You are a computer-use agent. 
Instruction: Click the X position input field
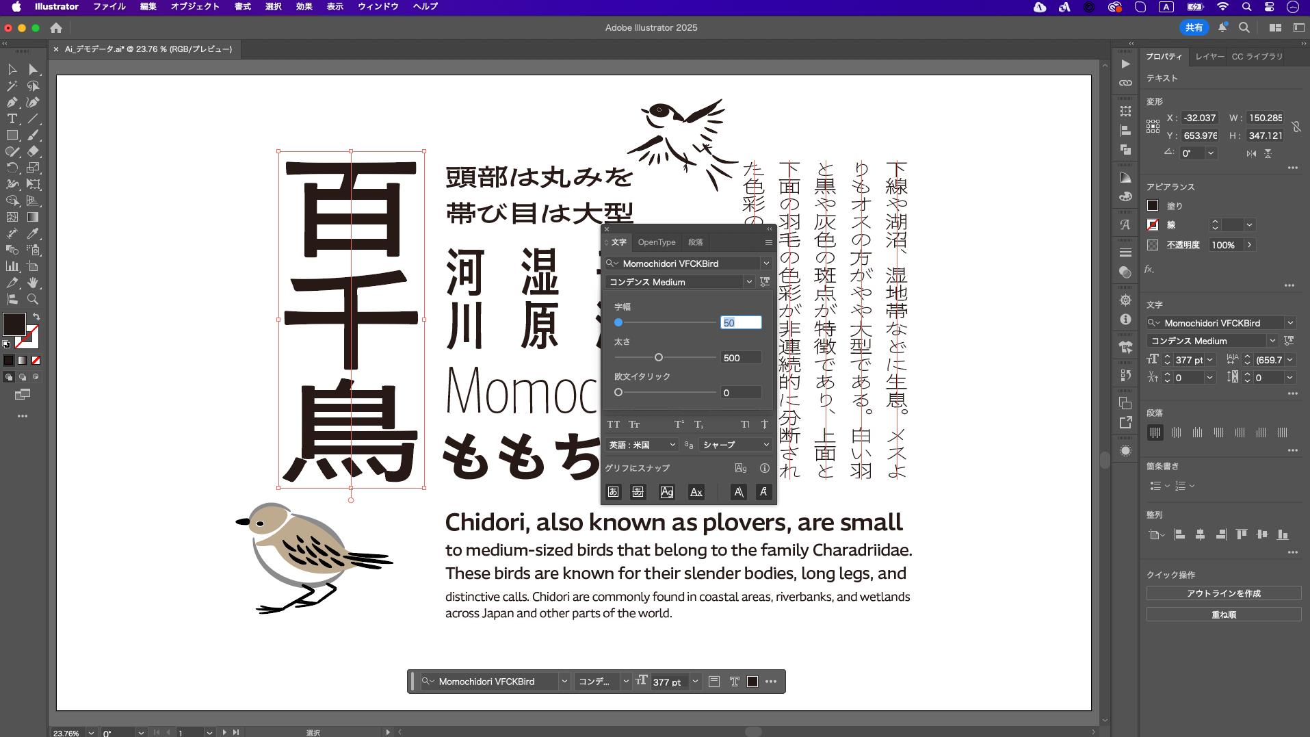(1200, 118)
